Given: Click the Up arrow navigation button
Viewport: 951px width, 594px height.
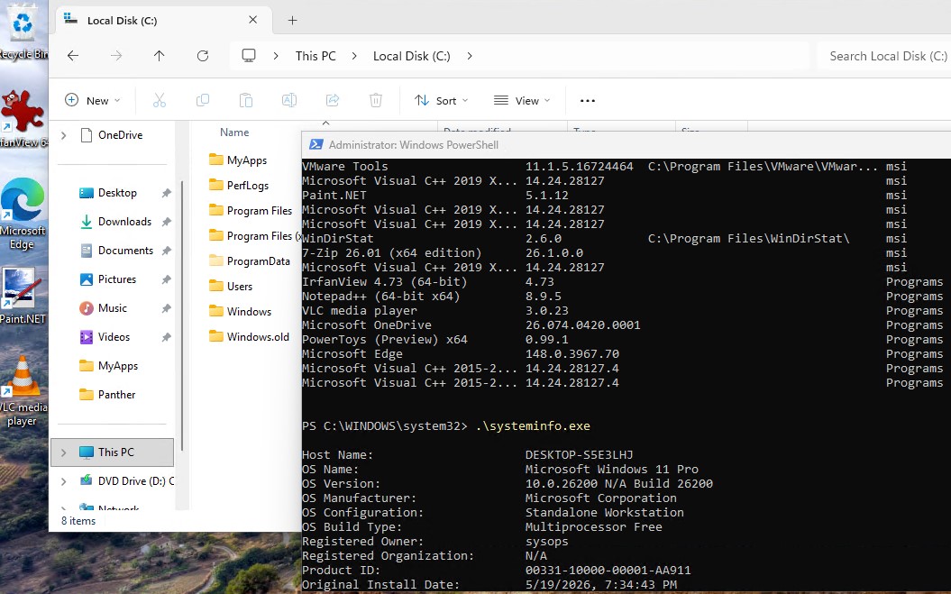Looking at the screenshot, I should click(x=159, y=56).
